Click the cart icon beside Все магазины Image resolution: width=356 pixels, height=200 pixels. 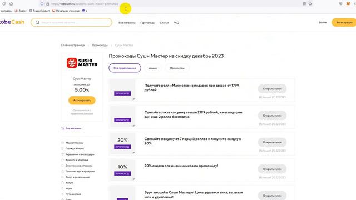(63, 128)
